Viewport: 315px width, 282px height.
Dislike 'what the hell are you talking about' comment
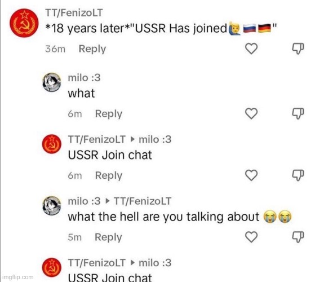[298, 237]
